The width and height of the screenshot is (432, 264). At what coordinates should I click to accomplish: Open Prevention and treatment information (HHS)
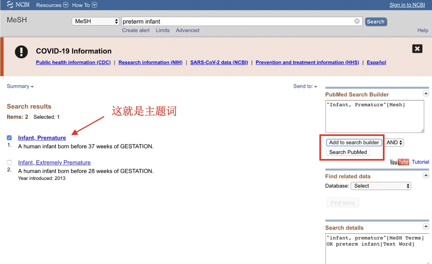[x=307, y=62]
